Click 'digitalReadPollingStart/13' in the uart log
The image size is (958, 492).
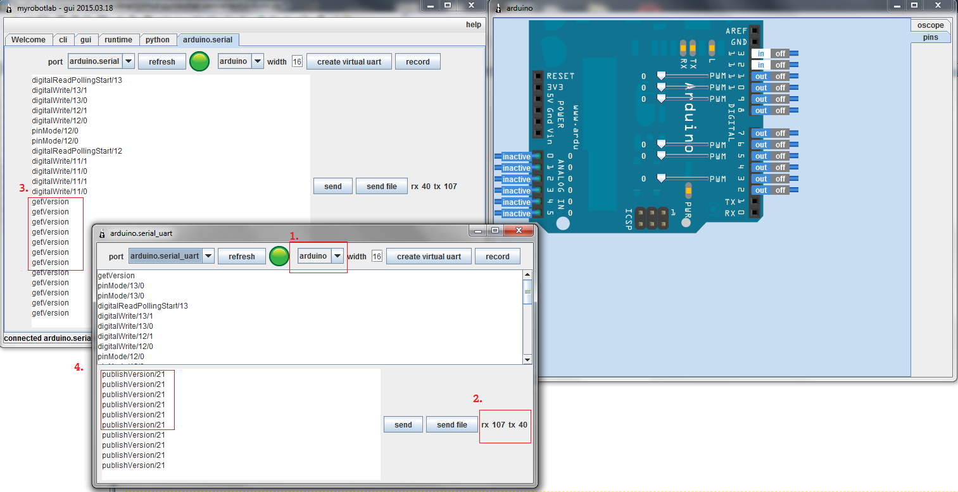pyautogui.click(x=142, y=306)
